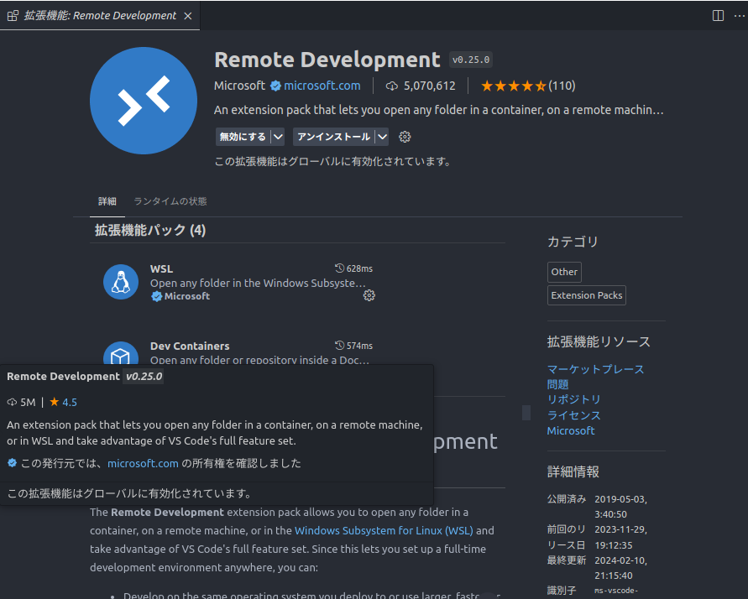This screenshot has width=748, height=599.
Task: Click the この拡張機能はグローバルに有効化されています status in popup
Action: pos(130,493)
